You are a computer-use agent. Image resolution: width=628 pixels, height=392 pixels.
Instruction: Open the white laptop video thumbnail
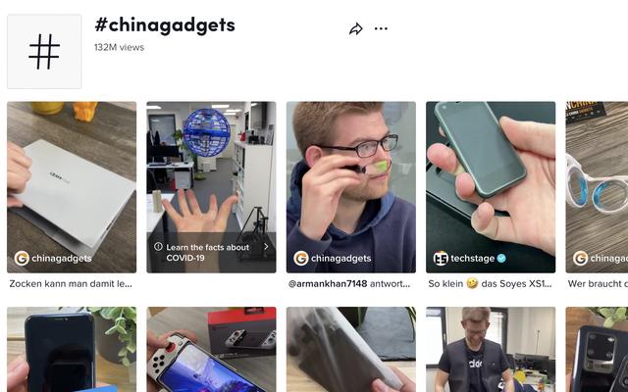point(72,187)
